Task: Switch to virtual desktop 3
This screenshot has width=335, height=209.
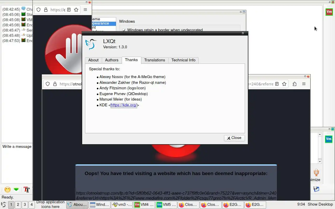Action: point(25,205)
